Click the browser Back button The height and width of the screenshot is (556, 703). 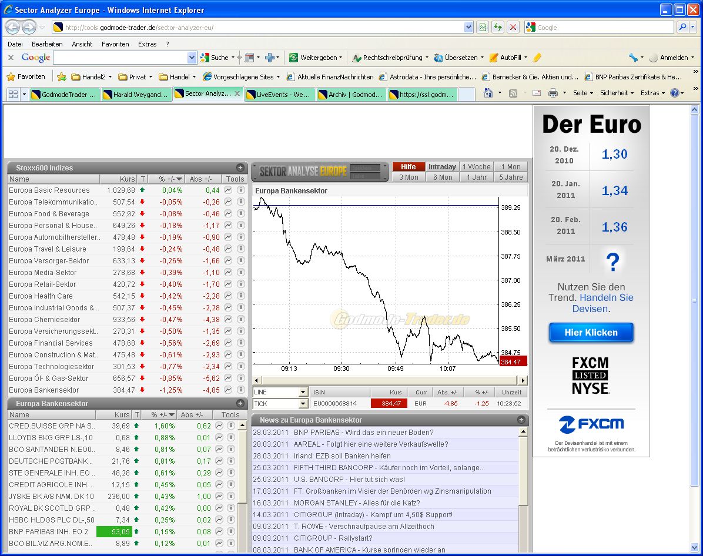[x=12, y=28]
